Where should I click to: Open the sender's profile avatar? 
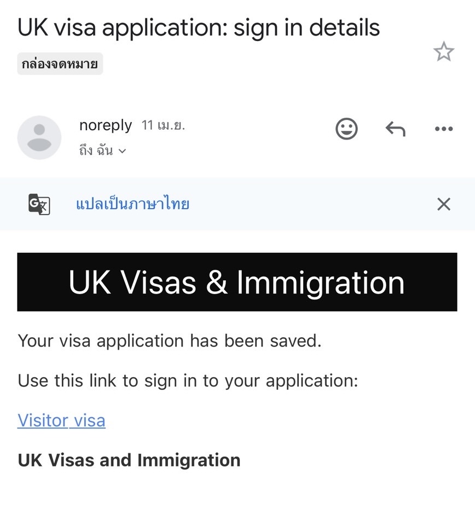39,137
